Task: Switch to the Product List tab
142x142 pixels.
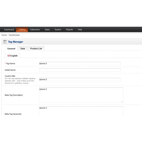Action: pyautogui.click(x=36, y=49)
